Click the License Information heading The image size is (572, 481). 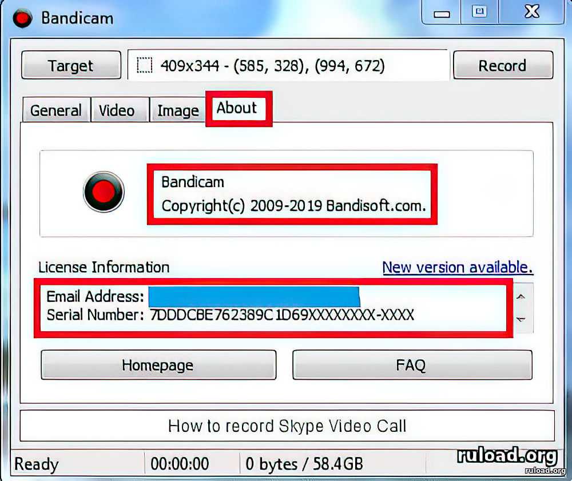[104, 267]
